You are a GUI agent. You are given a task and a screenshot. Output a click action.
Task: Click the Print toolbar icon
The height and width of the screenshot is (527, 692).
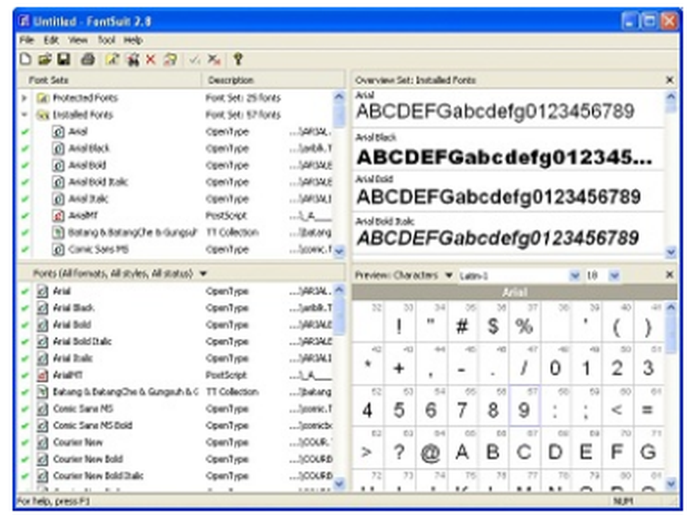88,59
